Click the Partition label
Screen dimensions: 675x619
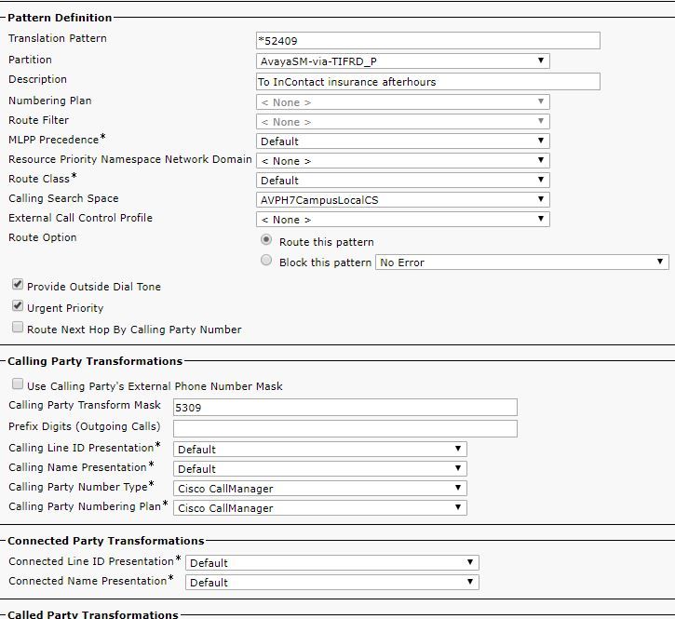(x=30, y=60)
